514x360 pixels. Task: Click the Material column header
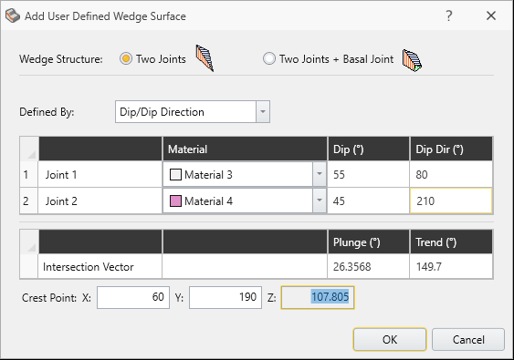point(245,149)
